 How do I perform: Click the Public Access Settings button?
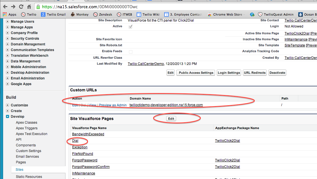196,73
